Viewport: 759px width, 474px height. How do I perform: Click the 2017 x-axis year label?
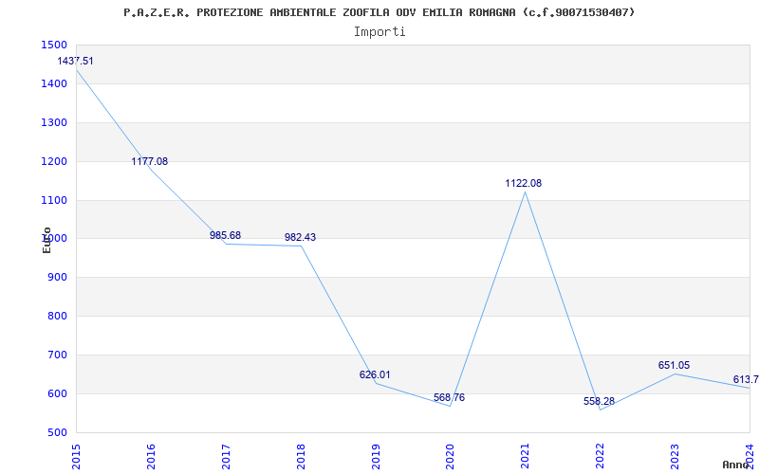226,457
